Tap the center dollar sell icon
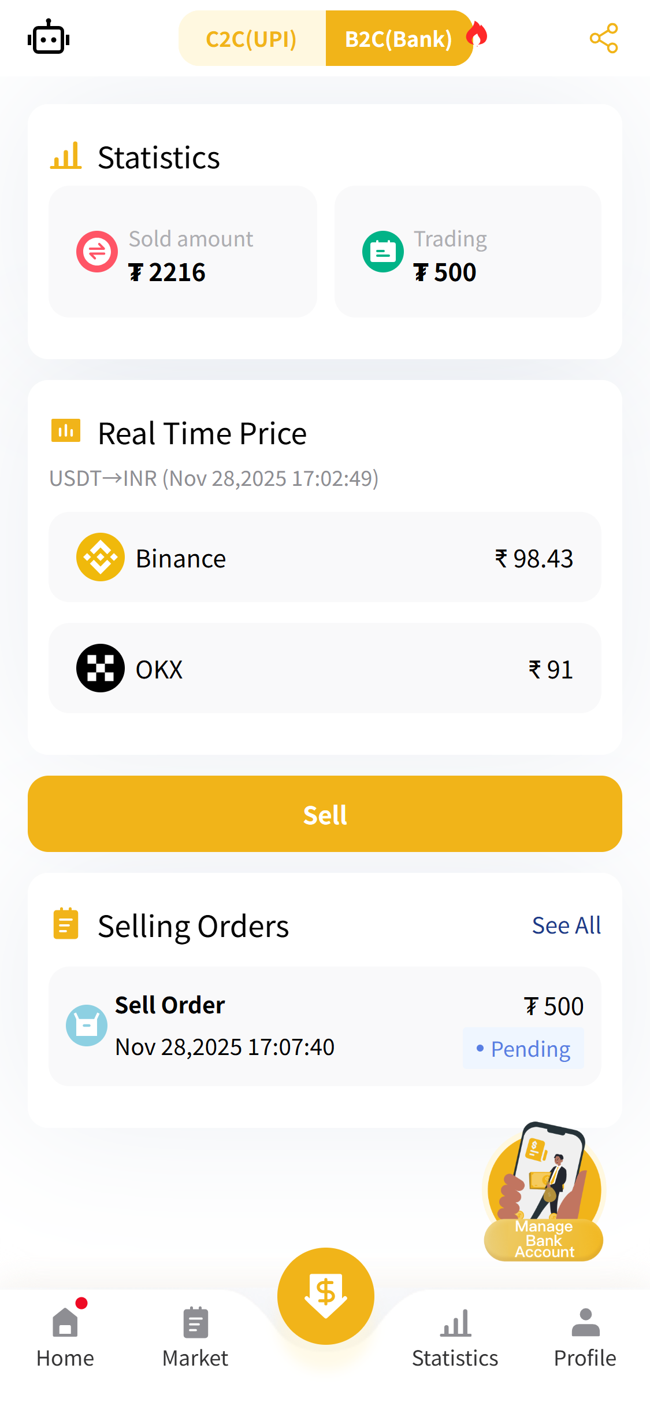 pyautogui.click(x=325, y=1296)
